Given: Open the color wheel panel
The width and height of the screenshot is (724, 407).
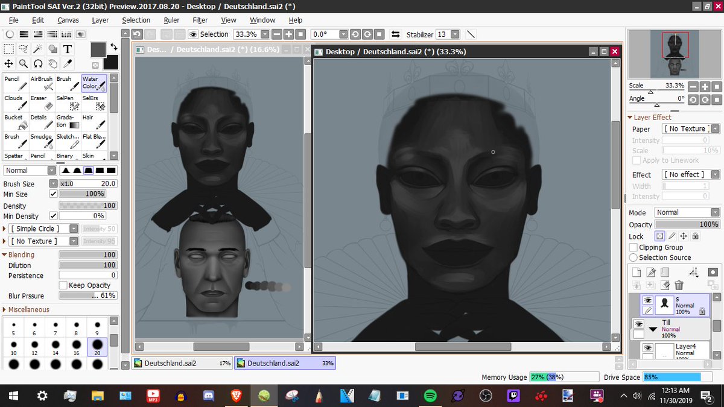Looking at the screenshot, I should [x=10, y=34].
